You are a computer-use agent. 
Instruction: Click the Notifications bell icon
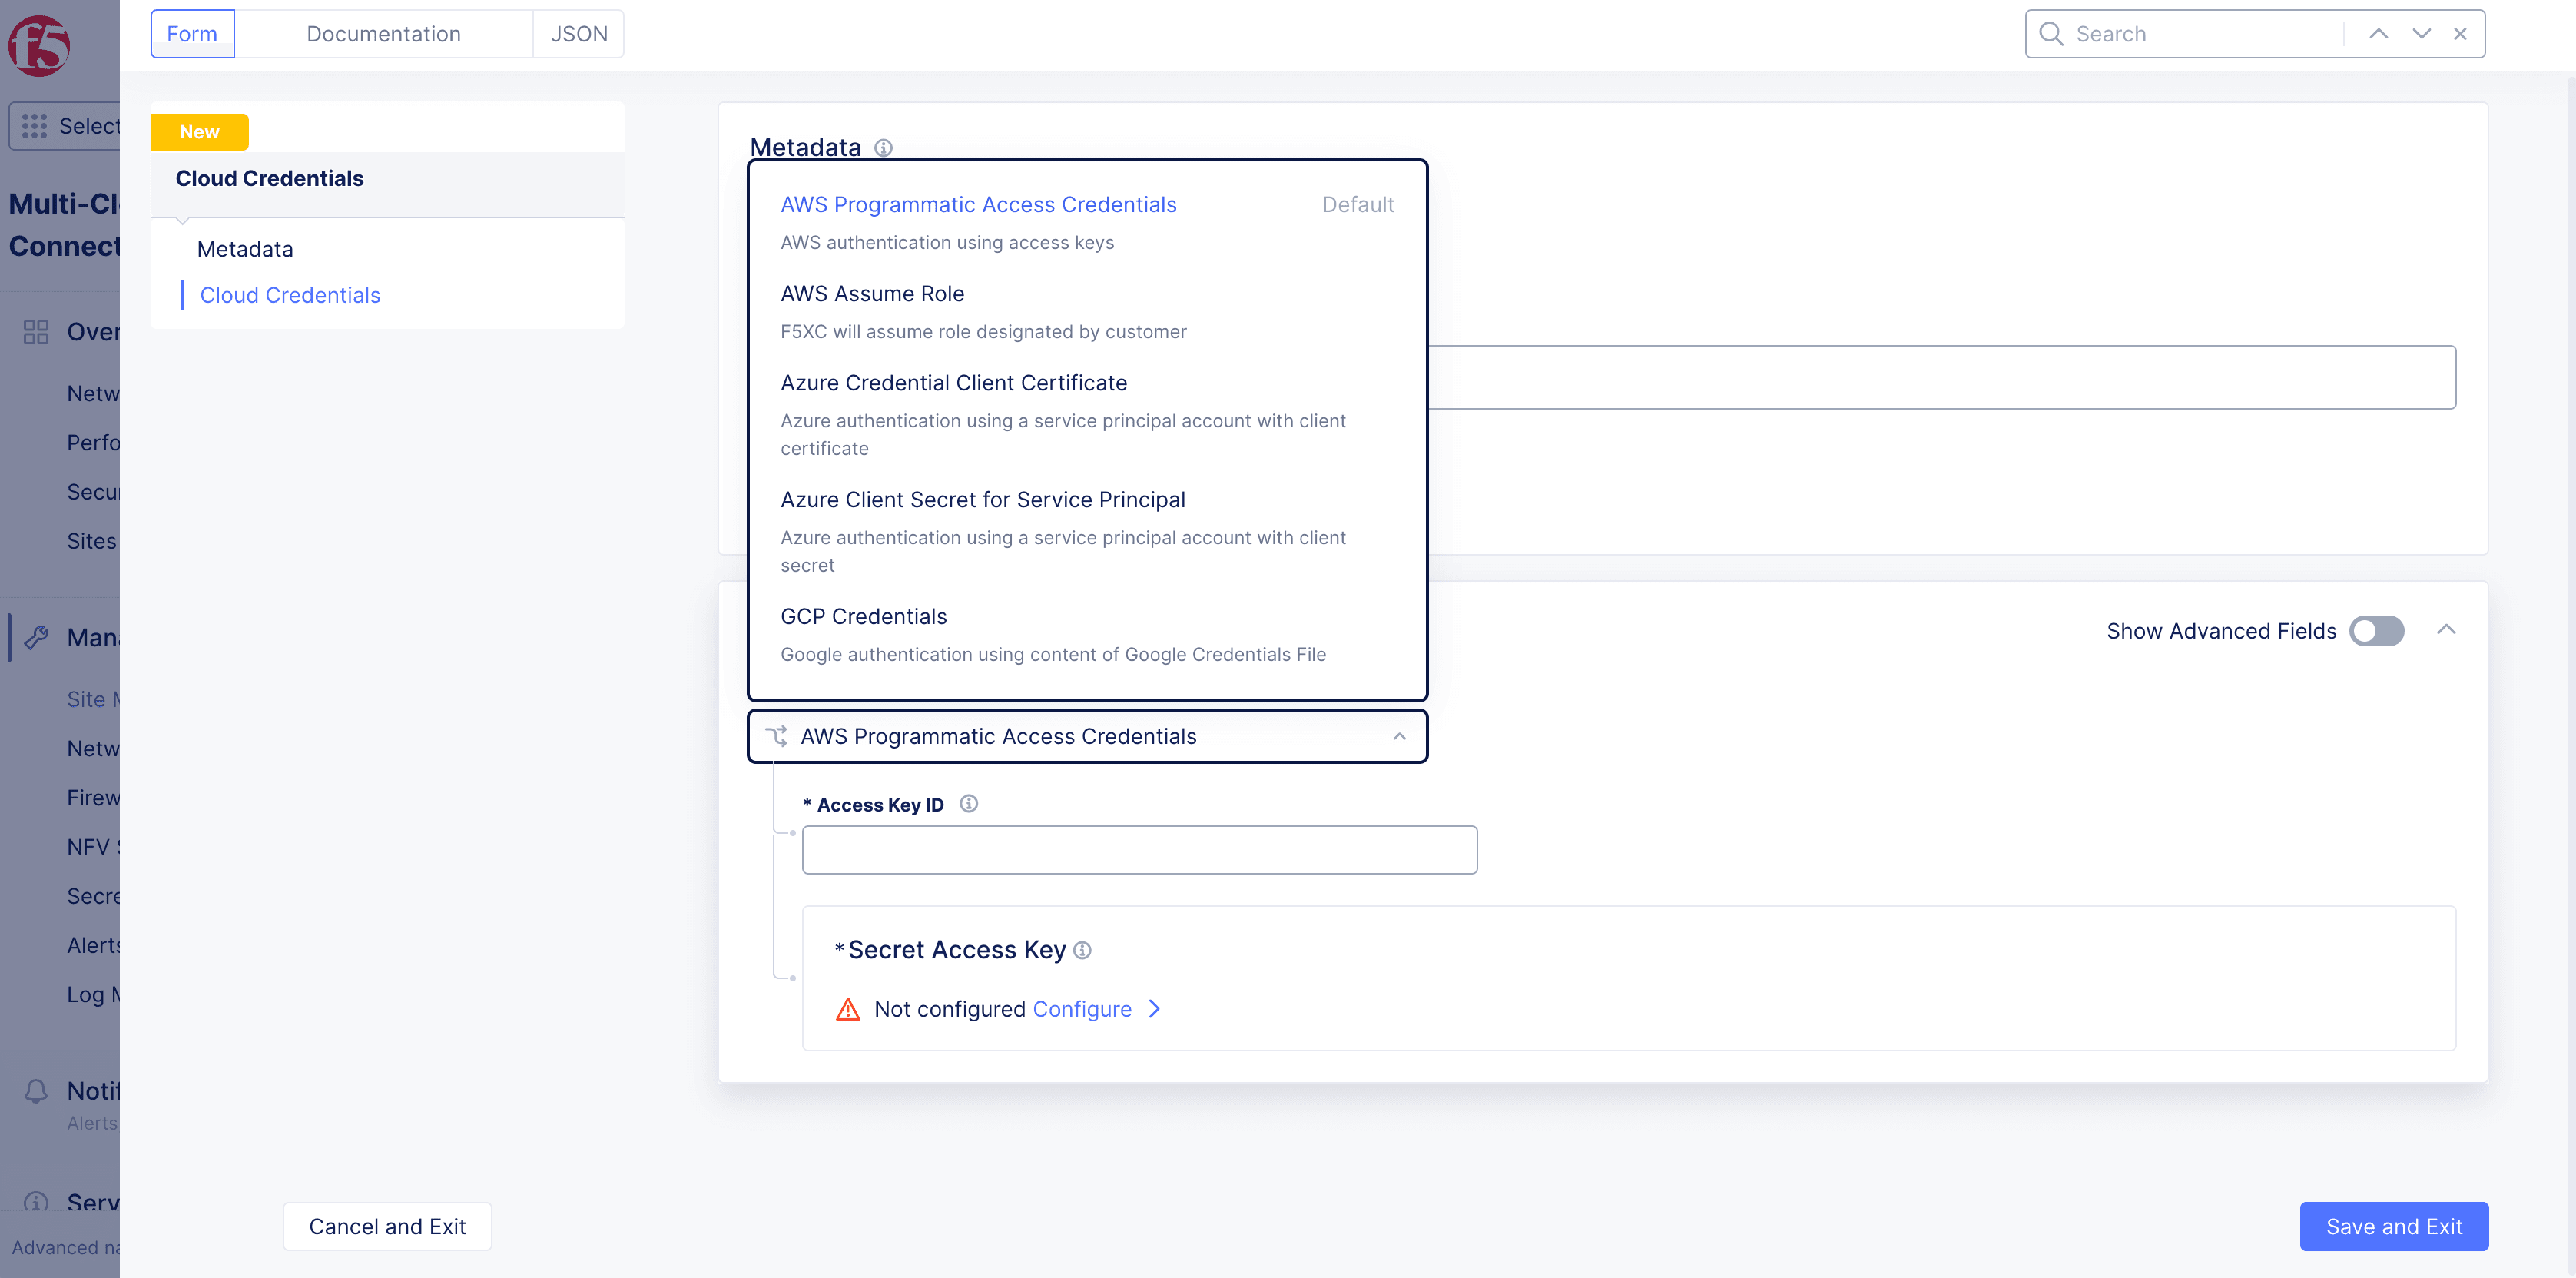36,1091
